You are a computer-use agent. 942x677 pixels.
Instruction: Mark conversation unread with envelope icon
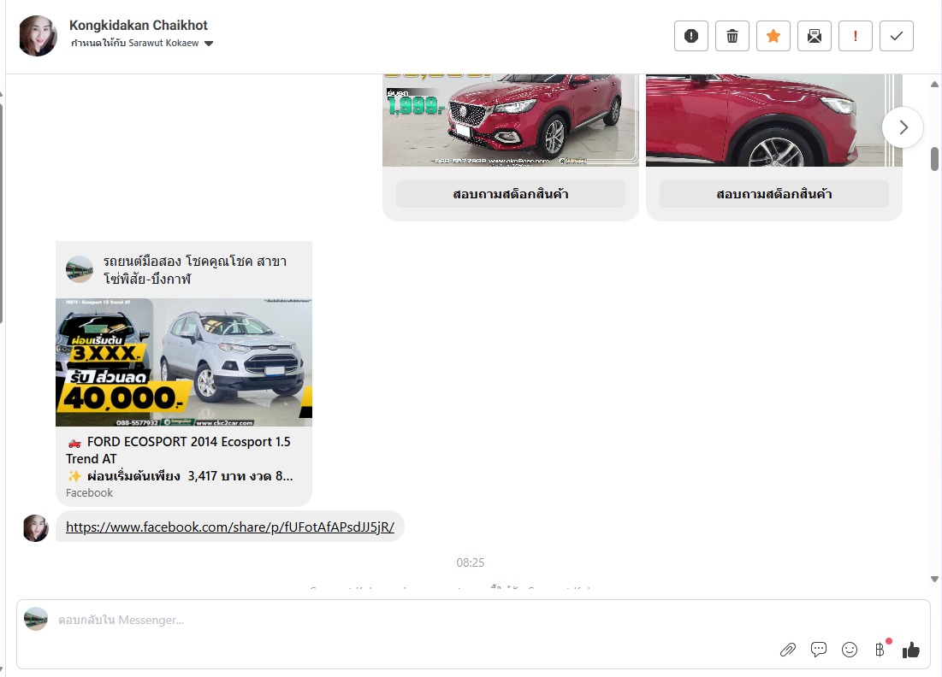(x=814, y=36)
